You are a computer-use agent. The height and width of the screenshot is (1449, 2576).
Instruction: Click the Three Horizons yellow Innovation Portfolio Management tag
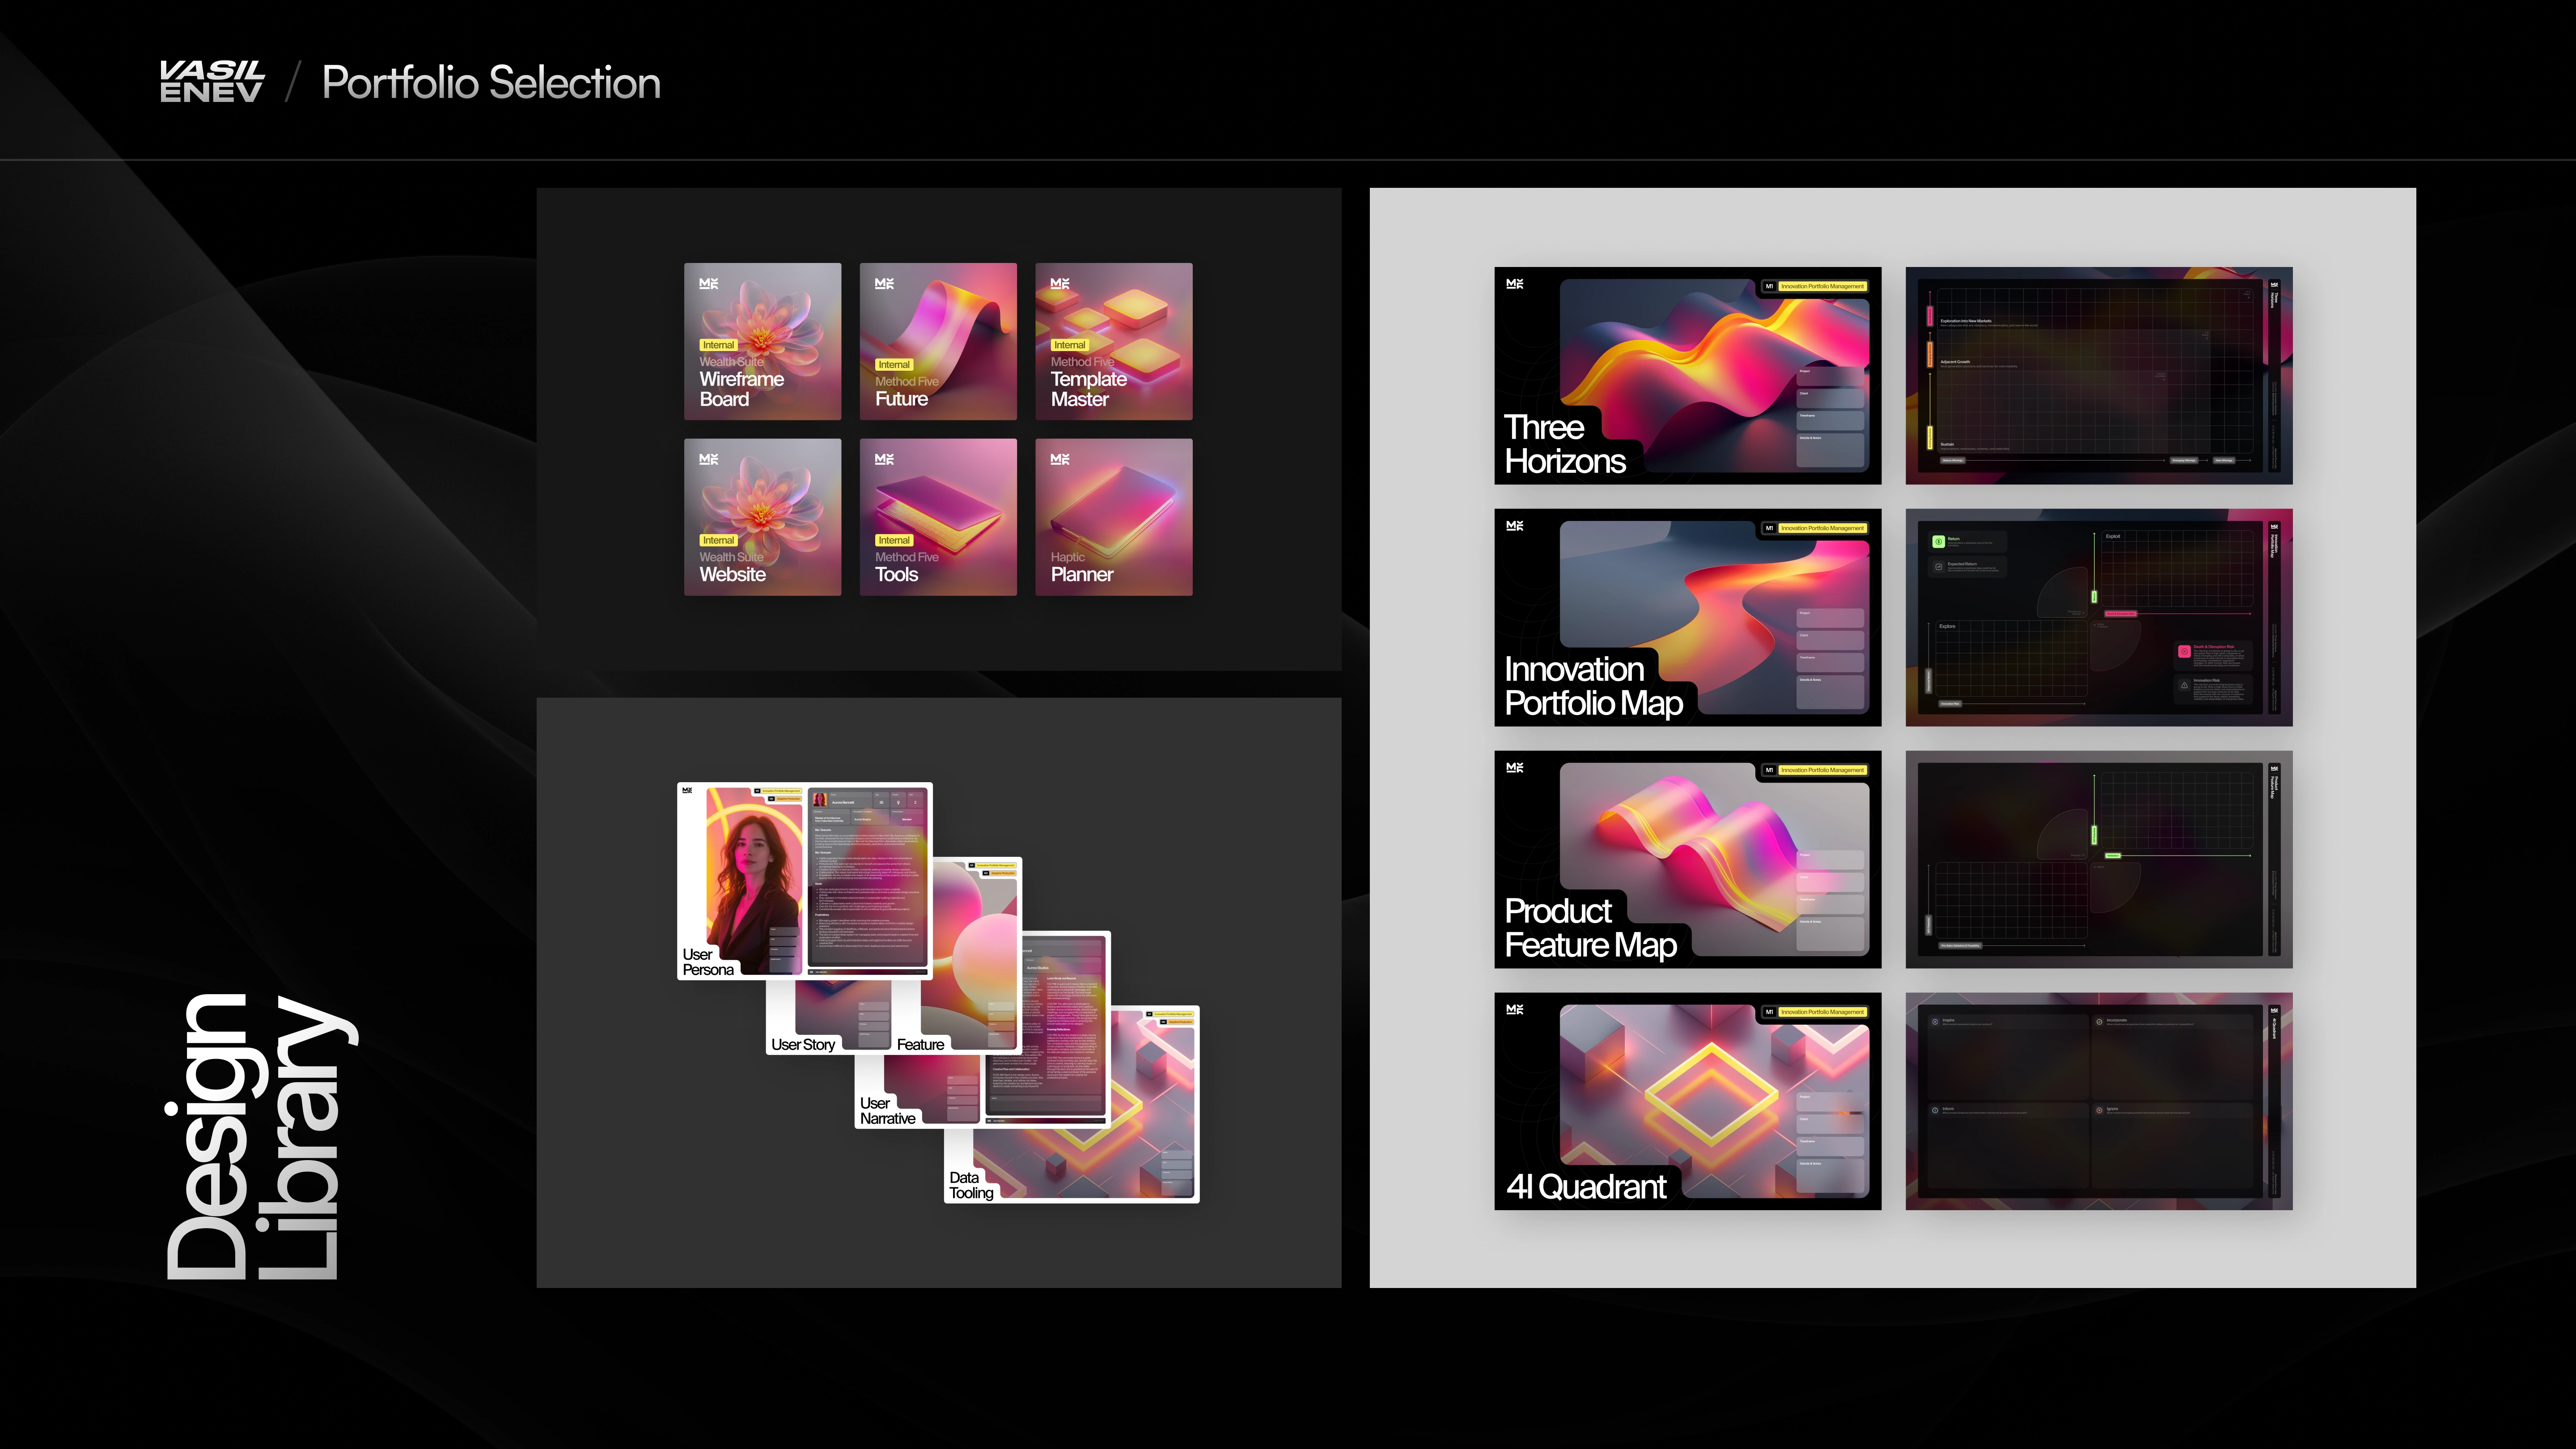coord(1822,287)
